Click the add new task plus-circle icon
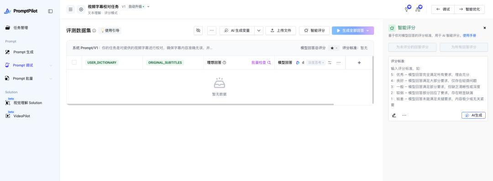Screen dimensions: 493x181 pyautogui.click(x=81, y=10)
